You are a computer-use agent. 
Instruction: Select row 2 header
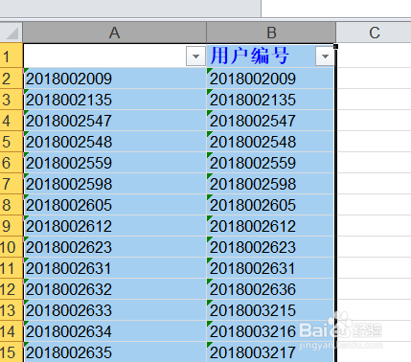tap(11, 79)
